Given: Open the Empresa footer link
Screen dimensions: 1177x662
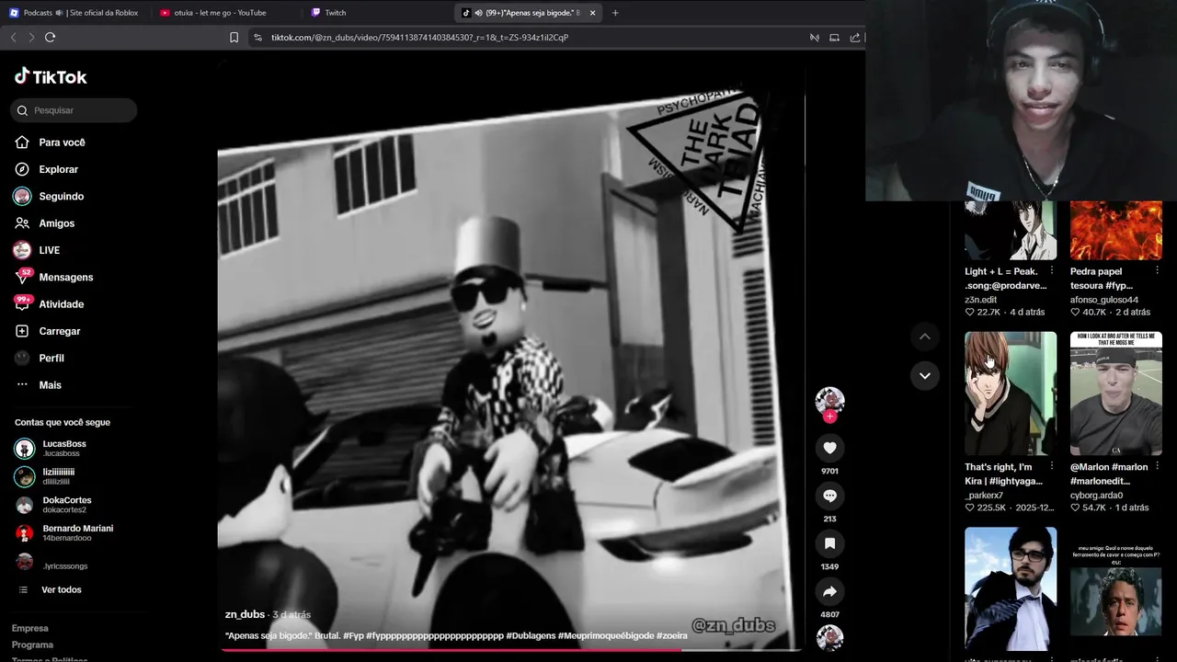Looking at the screenshot, I should [30, 628].
